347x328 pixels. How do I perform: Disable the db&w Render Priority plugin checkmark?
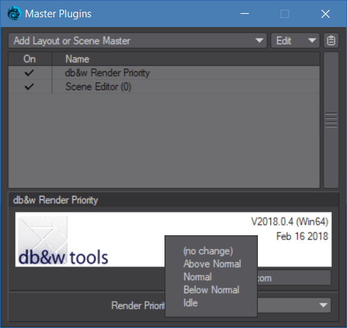(29, 73)
